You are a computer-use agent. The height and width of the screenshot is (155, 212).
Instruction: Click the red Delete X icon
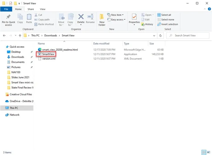pyautogui.click(x=81, y=17)
